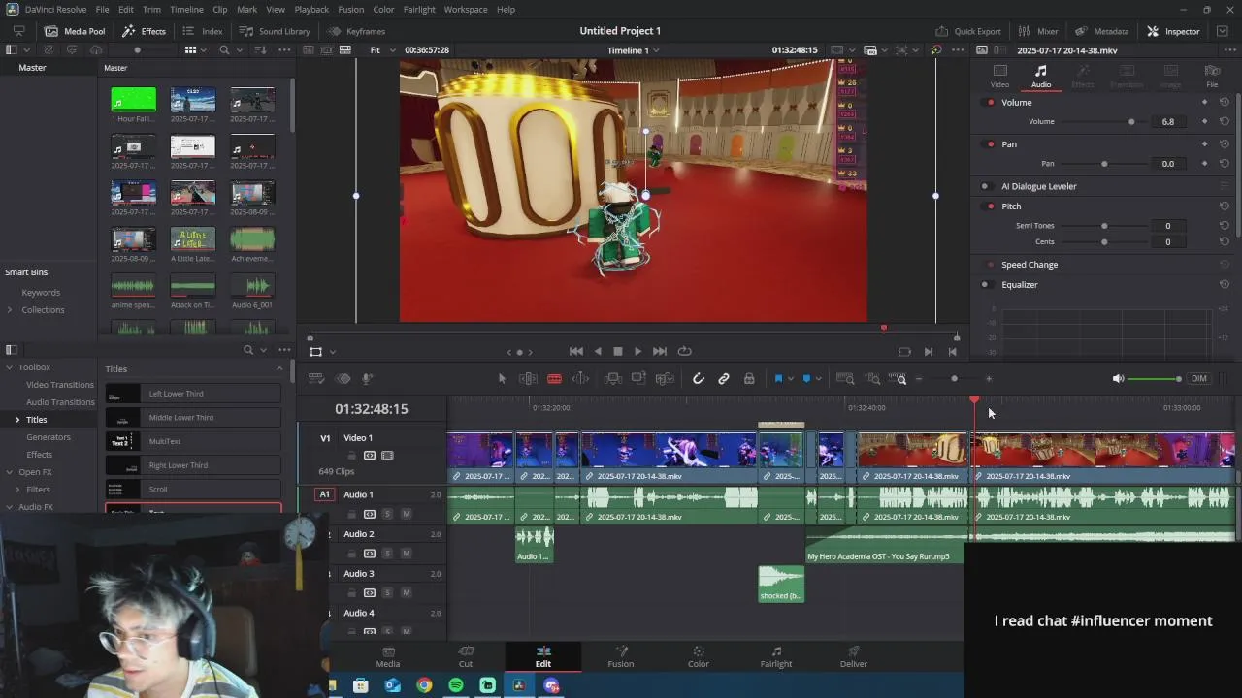Click the Quick Export button
The image size is (1242, 698).
(x=967, y=31)
